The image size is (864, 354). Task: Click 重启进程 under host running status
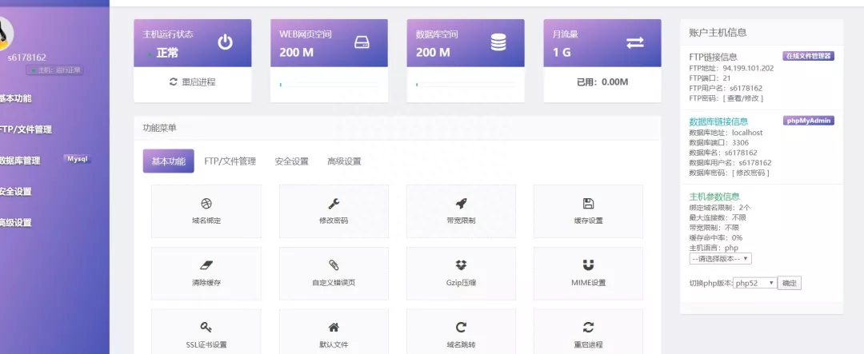click(x=192, y=82)
